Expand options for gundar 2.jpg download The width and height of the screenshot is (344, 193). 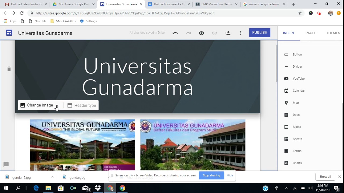pos(52,177)
